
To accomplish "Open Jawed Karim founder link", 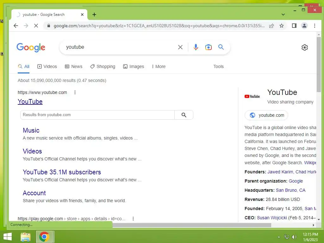I will click(x=280, y=172).
